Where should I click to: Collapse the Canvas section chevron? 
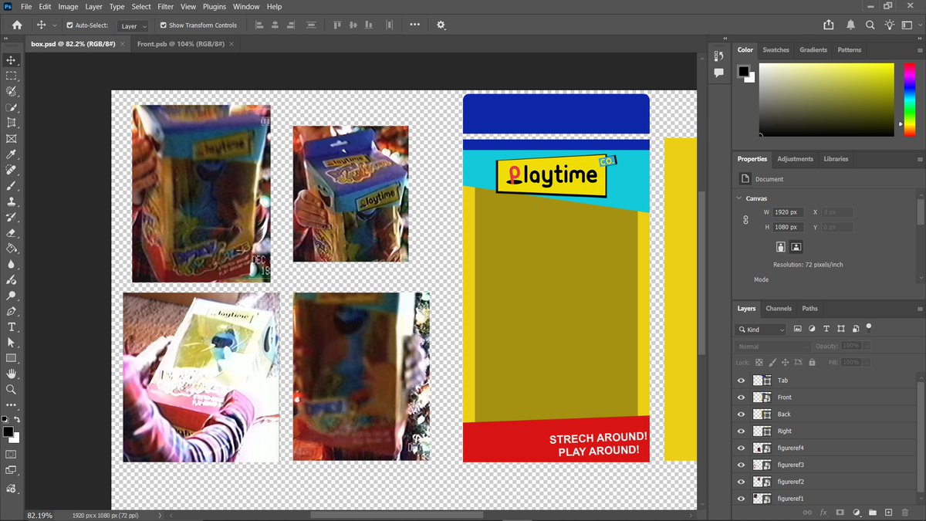click(740, 198)
